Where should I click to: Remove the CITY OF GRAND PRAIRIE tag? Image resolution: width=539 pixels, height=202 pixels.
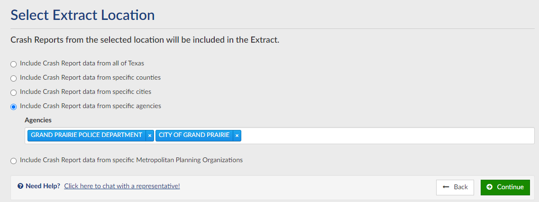point(237,136)
